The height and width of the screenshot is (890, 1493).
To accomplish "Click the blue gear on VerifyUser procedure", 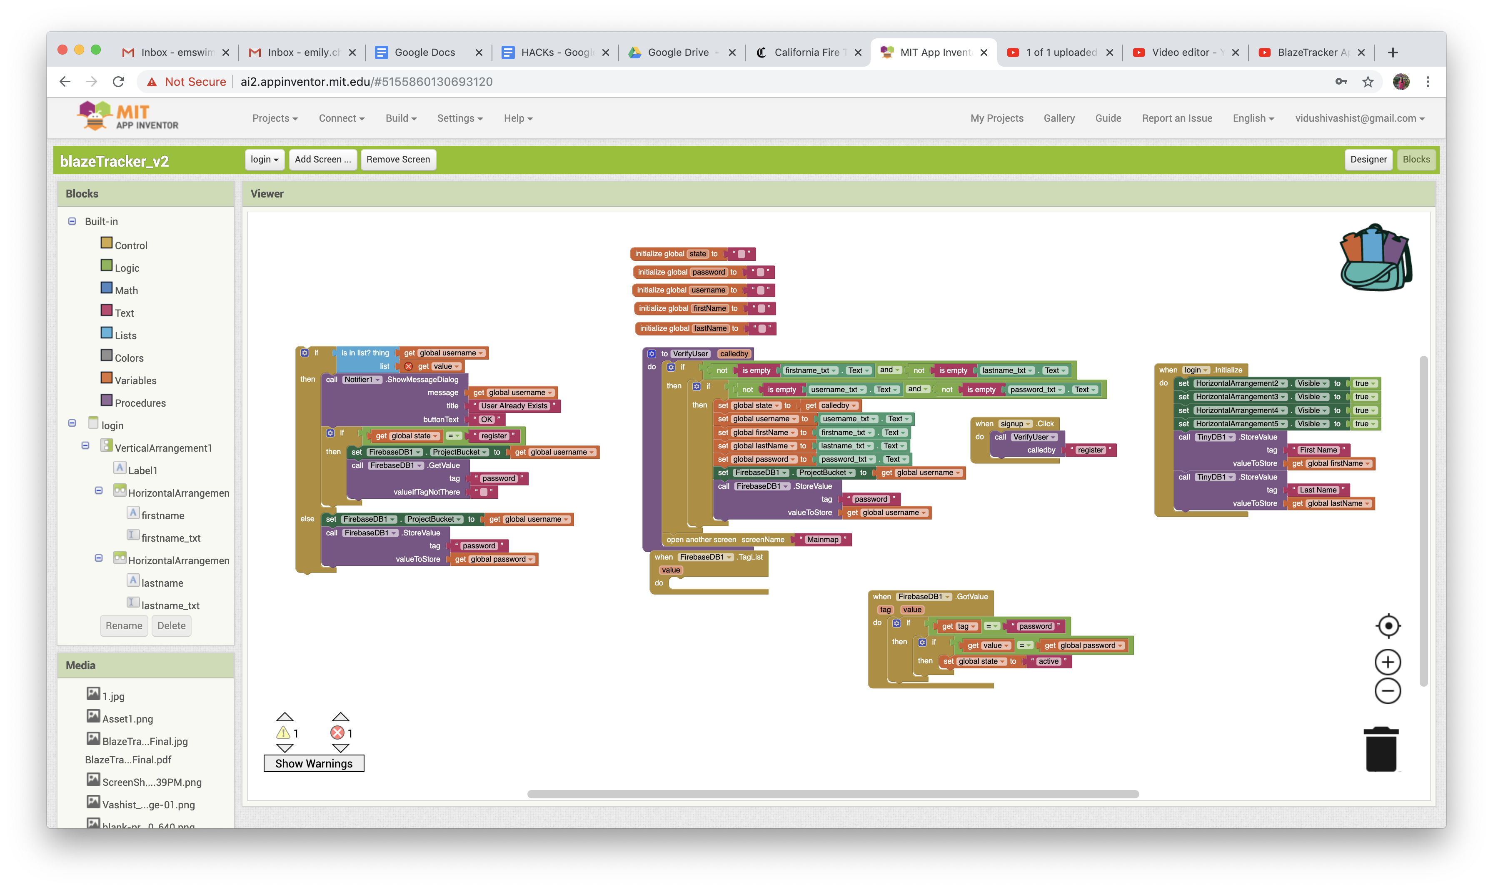I will pos(652,354).
